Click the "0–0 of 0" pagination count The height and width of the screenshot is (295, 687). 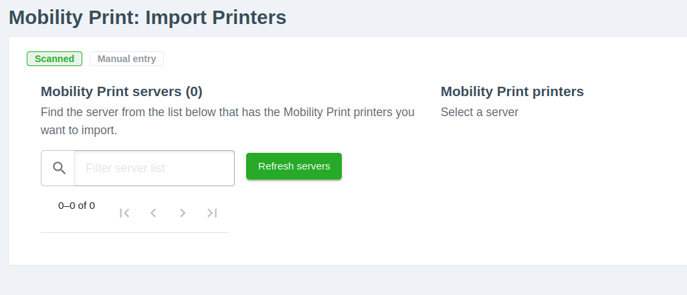(76, 206)
